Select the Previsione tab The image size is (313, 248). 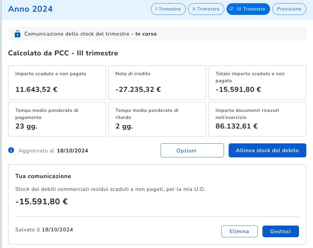point(289,9)
